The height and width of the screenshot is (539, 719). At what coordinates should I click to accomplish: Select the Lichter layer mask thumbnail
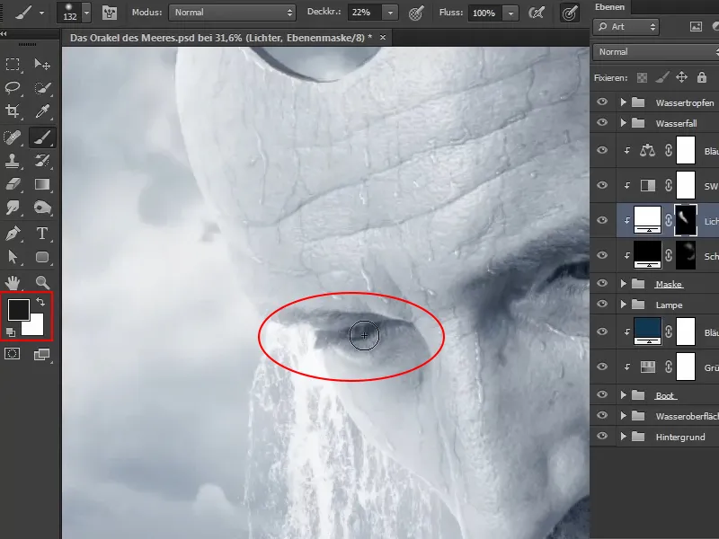click(686, 220)
